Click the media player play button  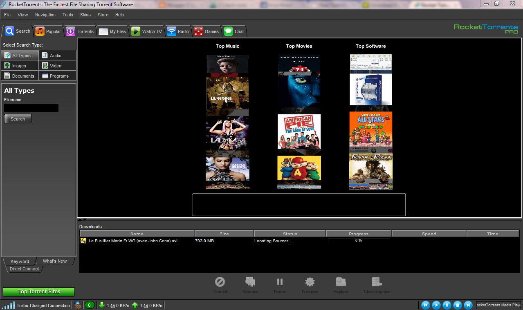click(x=436, y=305)
